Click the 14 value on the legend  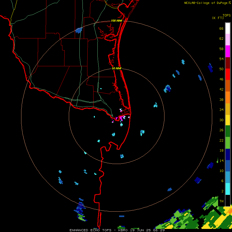221,161
